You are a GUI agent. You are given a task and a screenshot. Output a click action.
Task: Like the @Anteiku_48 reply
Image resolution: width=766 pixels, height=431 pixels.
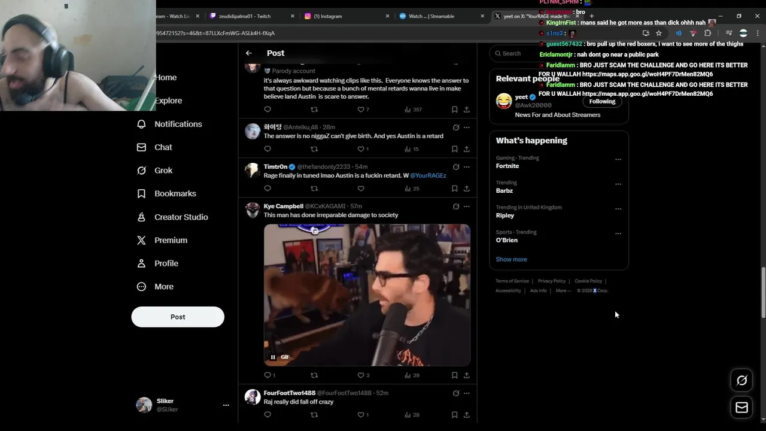coord(361,149)
